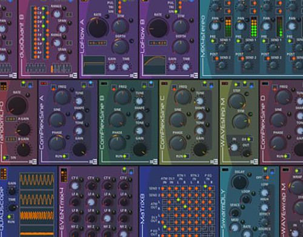Viewport: 303px width, 237px height.
Task: Toggle the RUN switch on ComplexSine A
Action: click(x=65, y=156)
